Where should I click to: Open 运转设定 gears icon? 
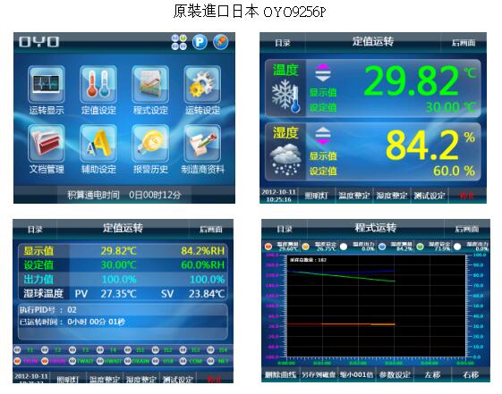202,84
